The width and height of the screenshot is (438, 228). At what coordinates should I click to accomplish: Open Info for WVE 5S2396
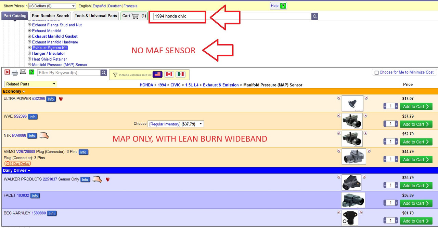tap(32, 117)
